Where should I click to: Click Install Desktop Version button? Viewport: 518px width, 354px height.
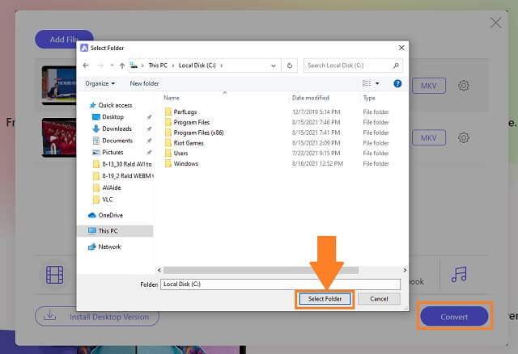click(97, 317)
